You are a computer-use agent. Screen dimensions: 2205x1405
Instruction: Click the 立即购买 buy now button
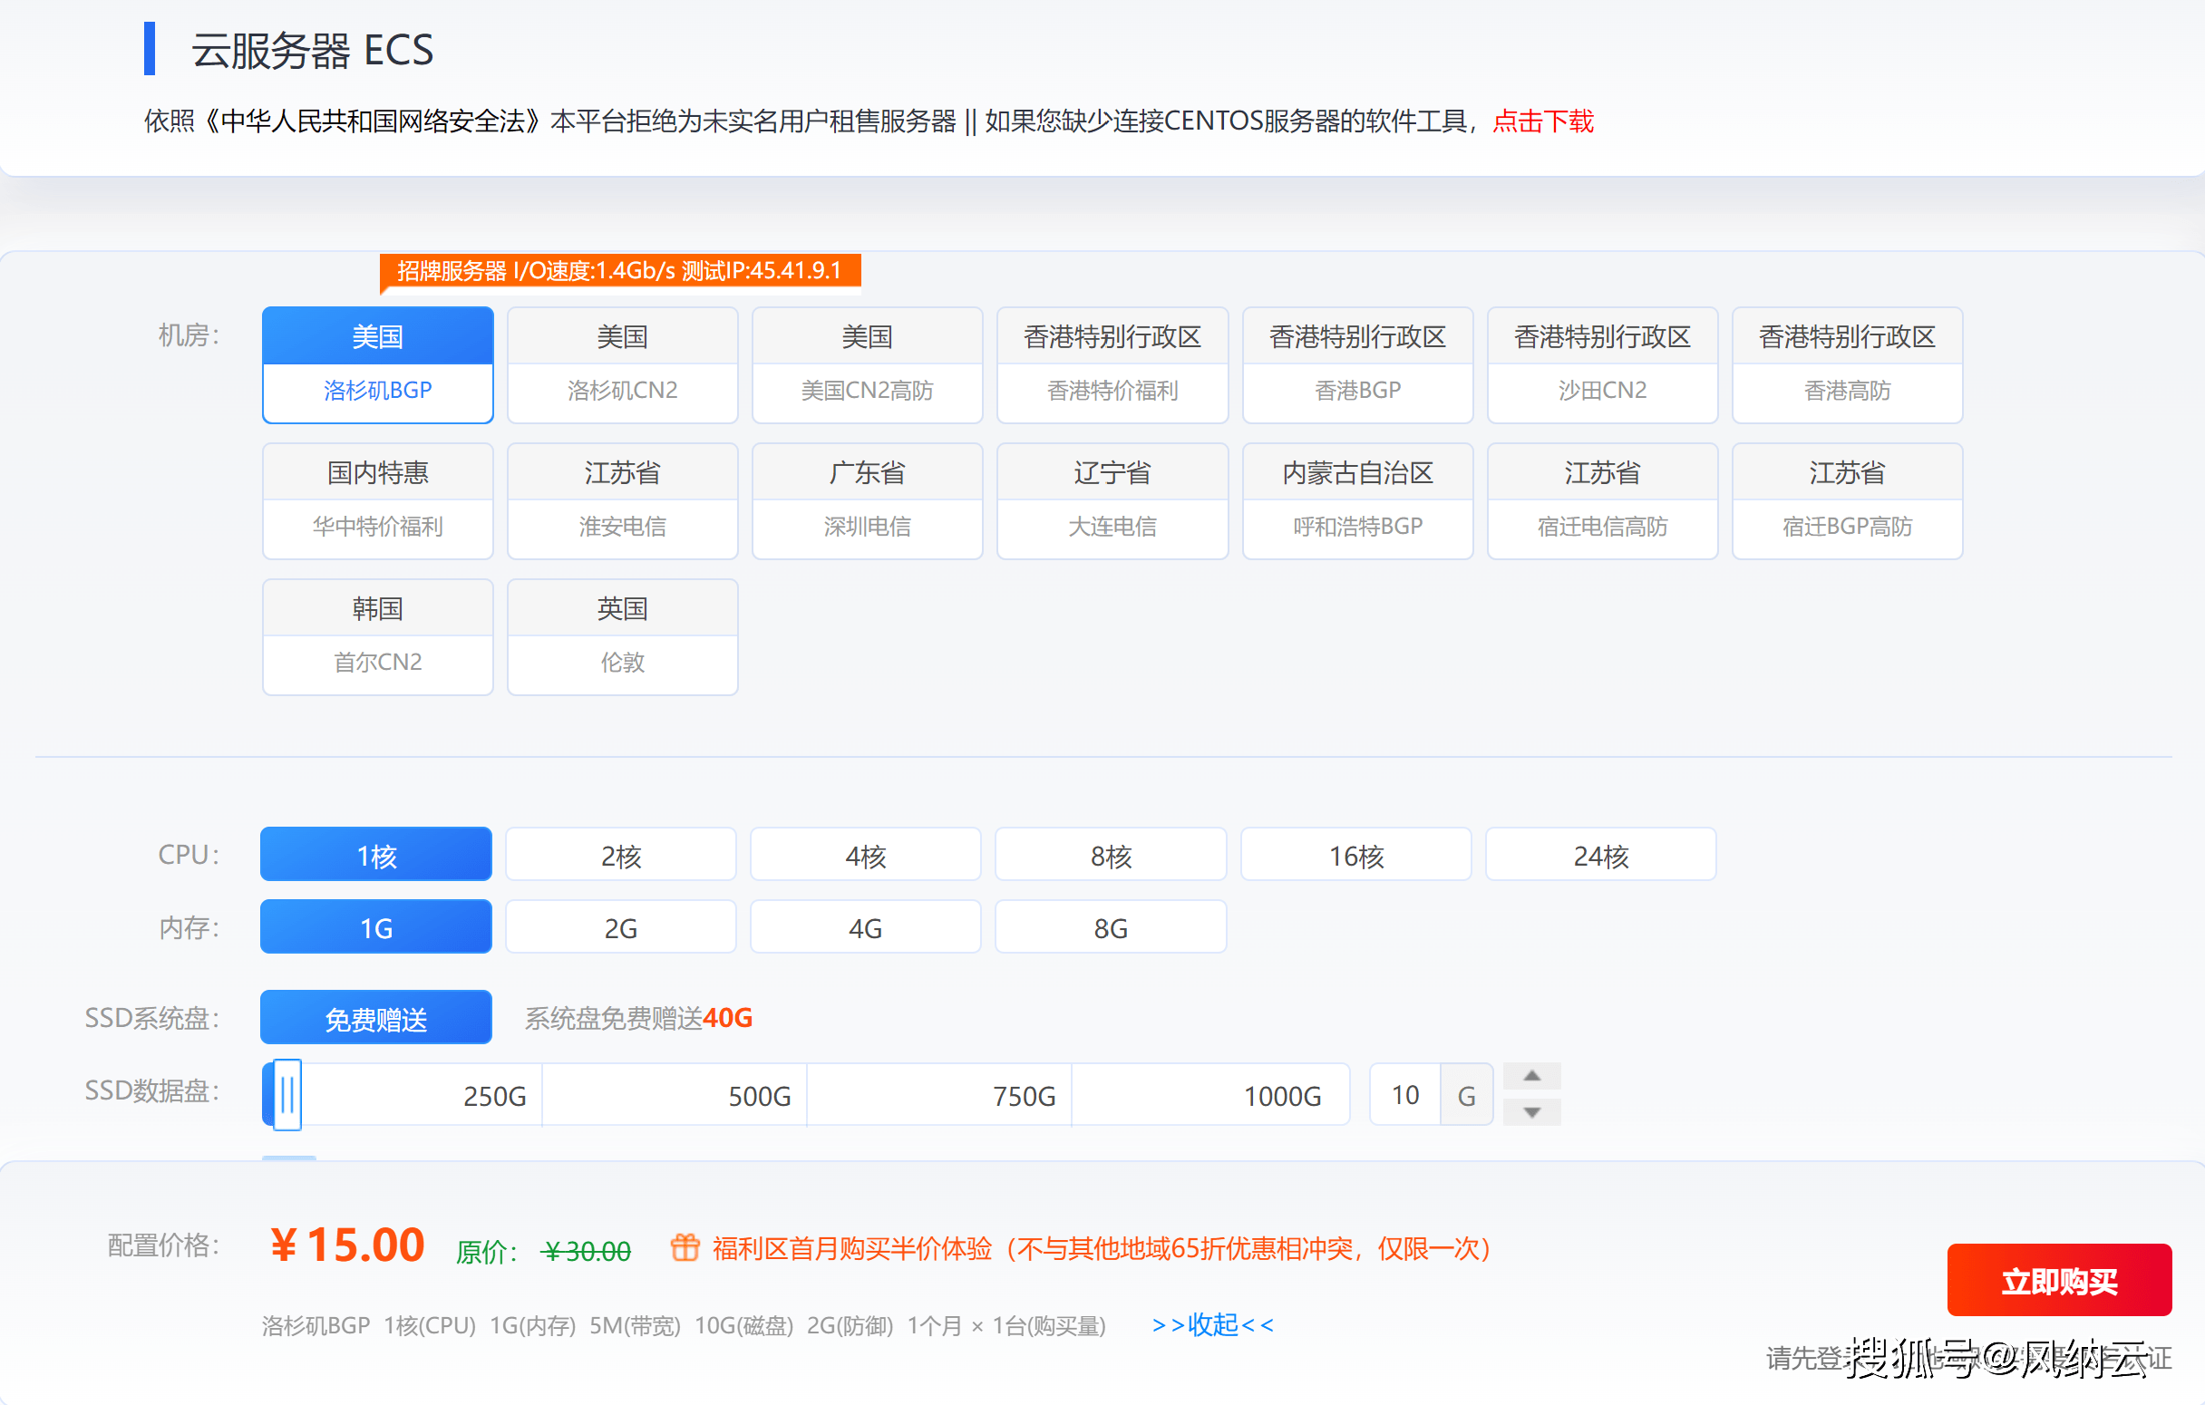click(2058, 1280)
